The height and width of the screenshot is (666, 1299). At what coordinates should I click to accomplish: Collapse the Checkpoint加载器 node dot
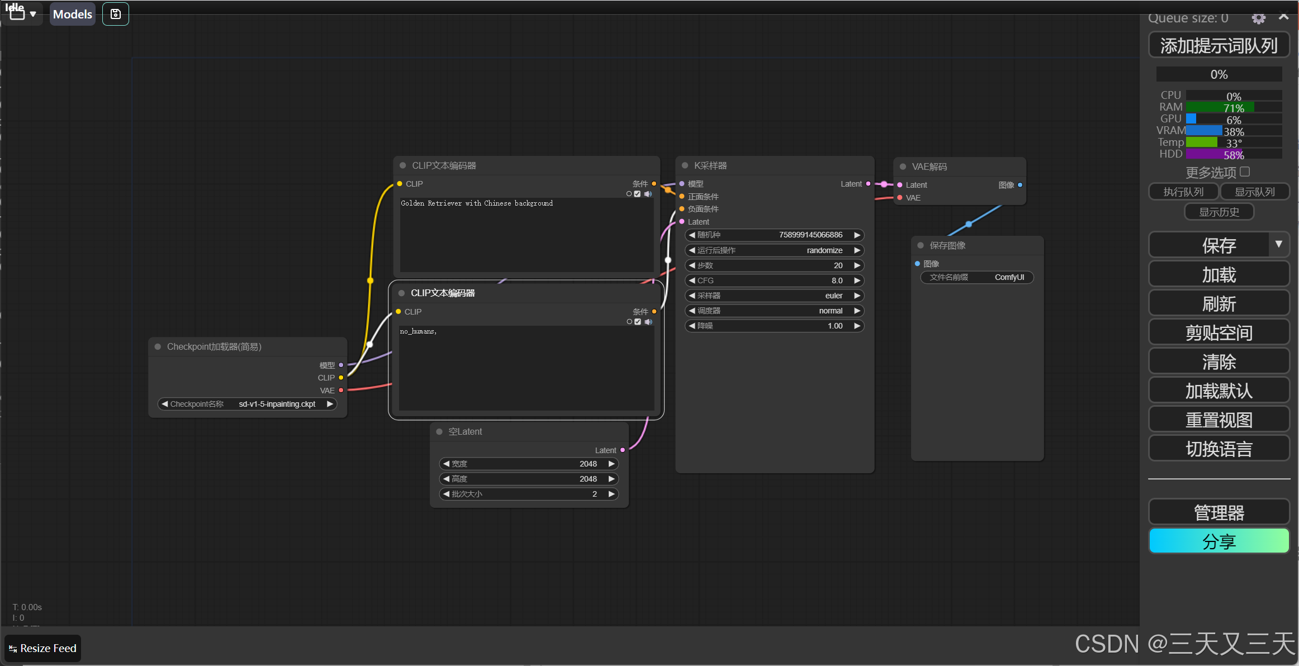pyautogui.click(x=158, y=346)
